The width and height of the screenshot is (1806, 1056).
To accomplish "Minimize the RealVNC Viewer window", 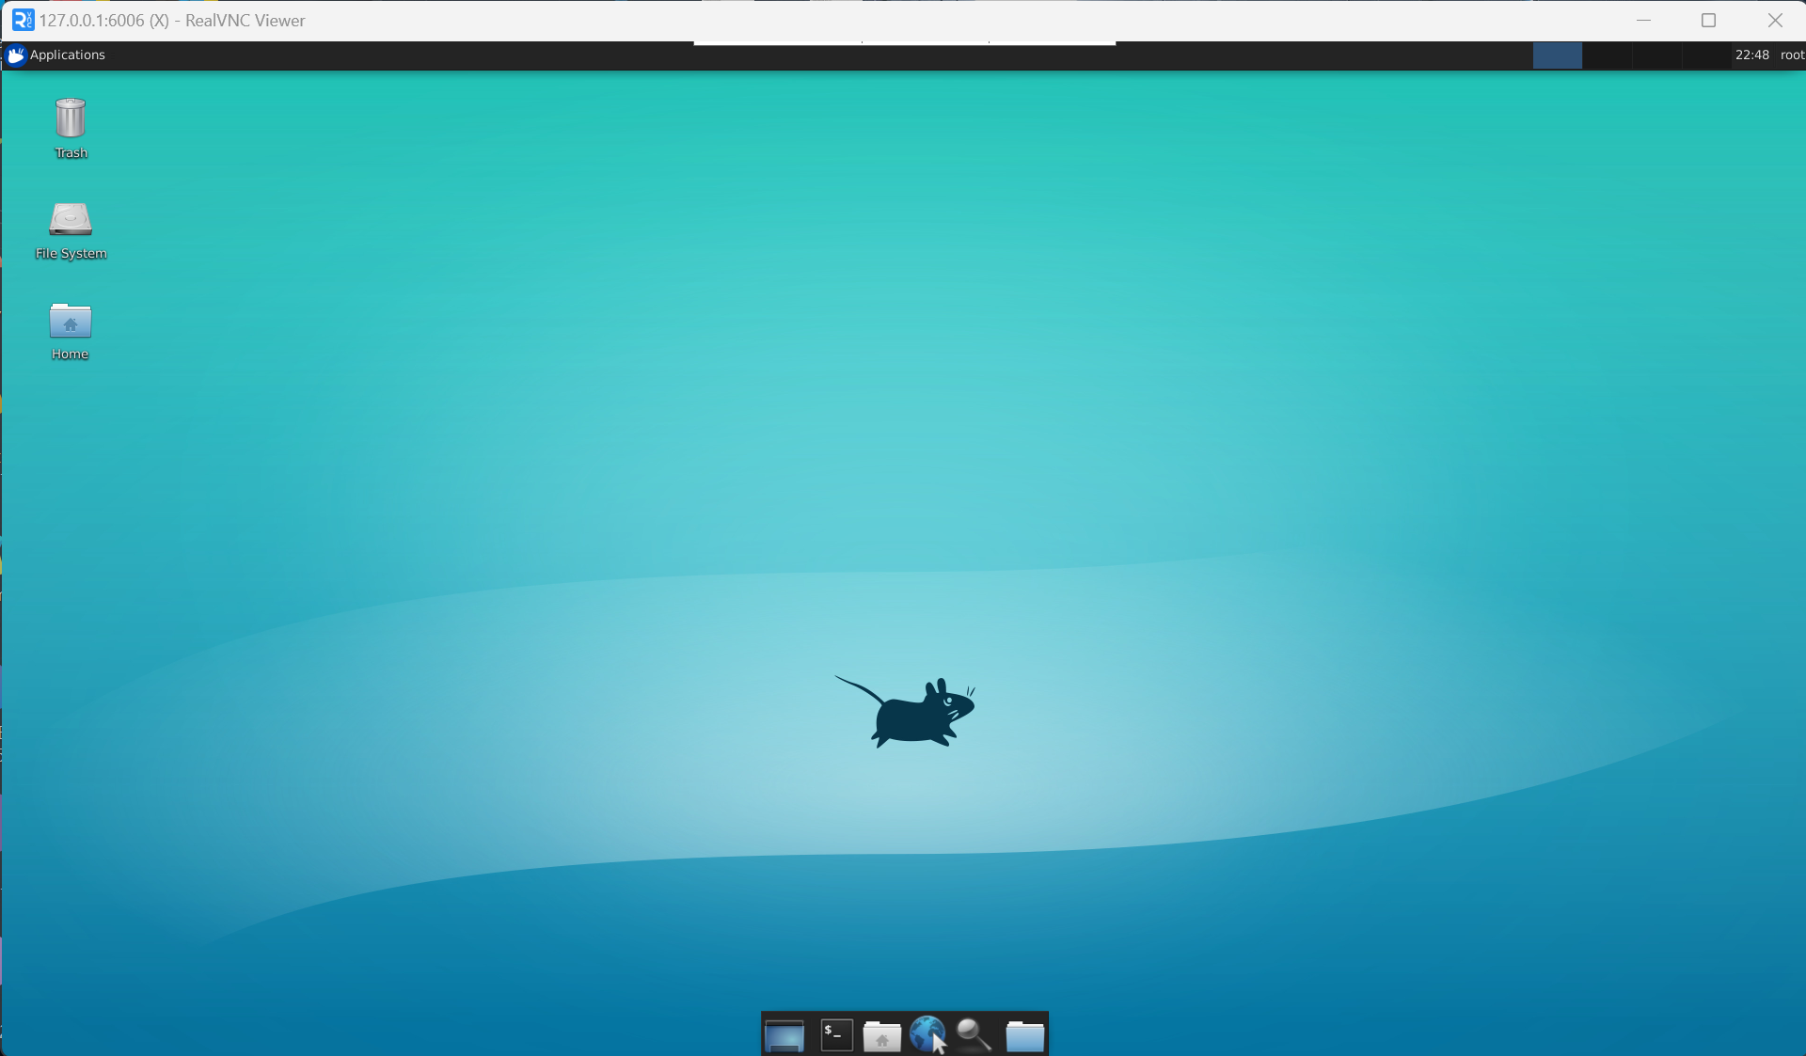I will tap(1643, 20).
